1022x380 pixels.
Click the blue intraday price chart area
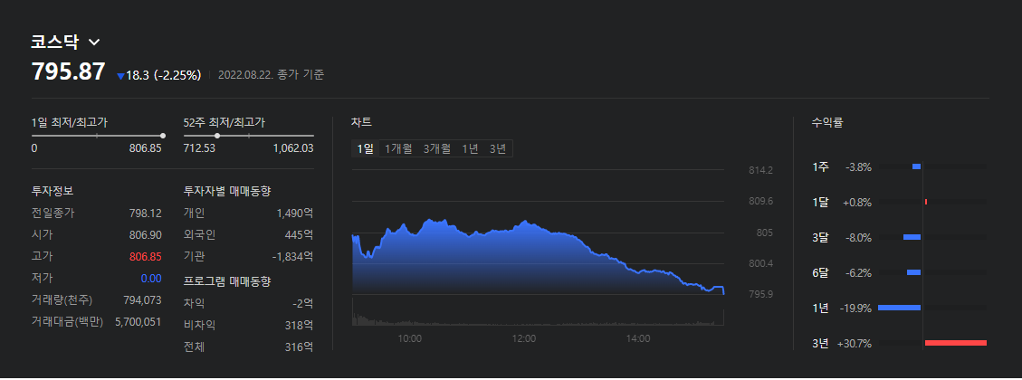(x=538, y=258)
